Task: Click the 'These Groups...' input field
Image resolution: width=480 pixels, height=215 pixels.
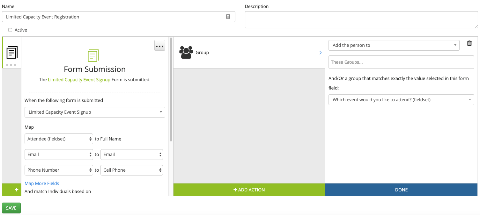Action: (x=401, y=62)
